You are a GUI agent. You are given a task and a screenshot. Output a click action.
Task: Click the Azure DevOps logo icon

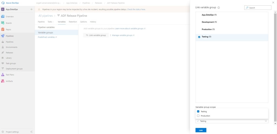pyautogui.click(x=3, y=3)
